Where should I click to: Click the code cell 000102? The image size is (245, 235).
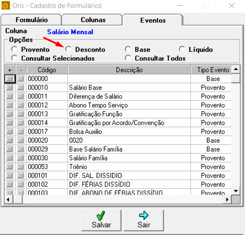[47, 184]
